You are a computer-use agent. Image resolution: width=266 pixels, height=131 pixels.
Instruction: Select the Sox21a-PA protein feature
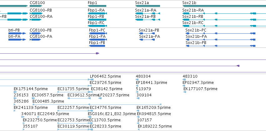click(x=147, y=40)
